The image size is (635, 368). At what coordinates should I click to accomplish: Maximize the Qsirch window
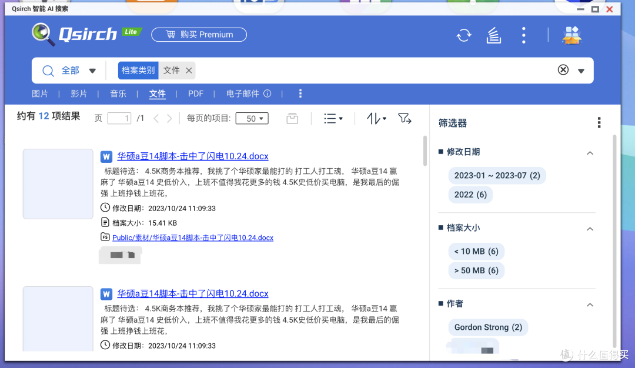pos(595,9)
